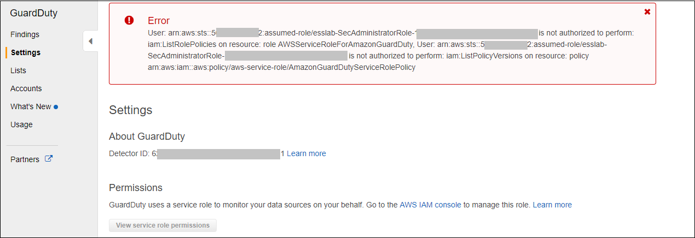Click the Error heading in banner

tap(159, 21)
